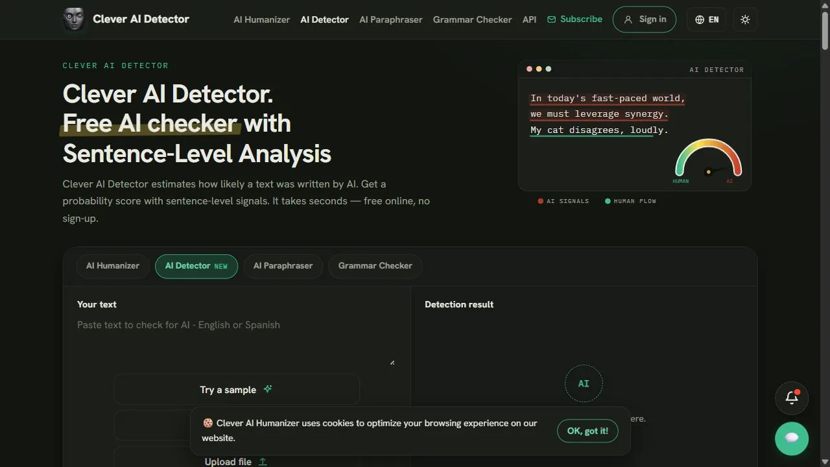Image resolution: width=830 pixels, height=467 pixels.
Task: Accept cookies with OK, got it!
Action: (x=587, y=431)
